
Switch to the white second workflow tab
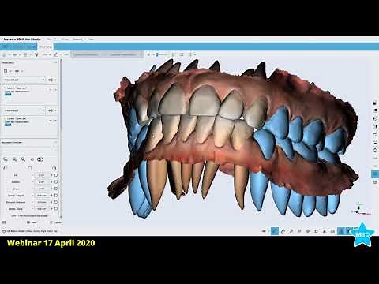click(x=45, y=47)
